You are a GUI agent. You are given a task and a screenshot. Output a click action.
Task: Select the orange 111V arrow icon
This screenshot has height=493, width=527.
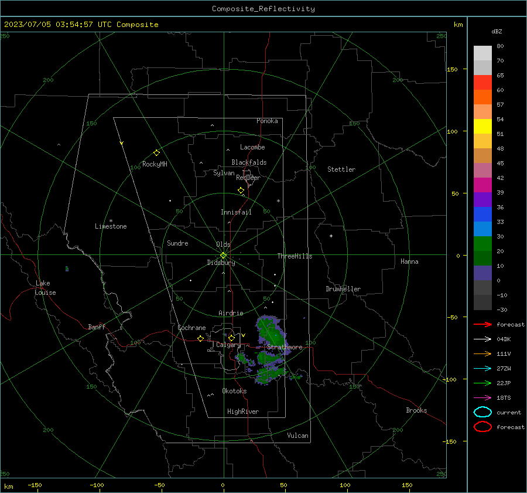pos(482,353)
